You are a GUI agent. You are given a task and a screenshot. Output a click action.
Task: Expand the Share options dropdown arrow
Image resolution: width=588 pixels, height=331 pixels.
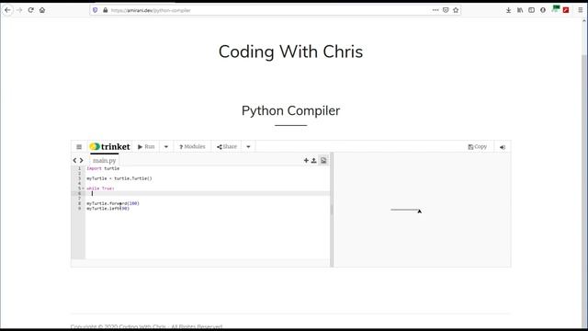(248, 147)
